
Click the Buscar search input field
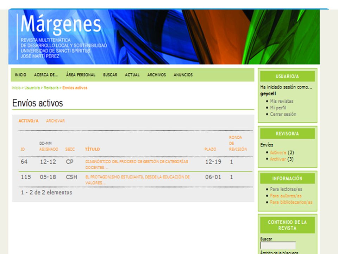click(x=278, y=246)
